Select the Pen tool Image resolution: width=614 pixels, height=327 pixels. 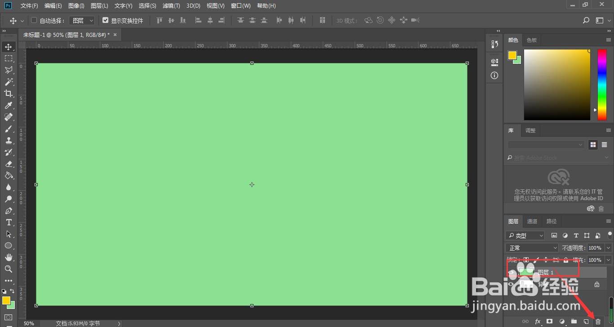pos(9,211)
